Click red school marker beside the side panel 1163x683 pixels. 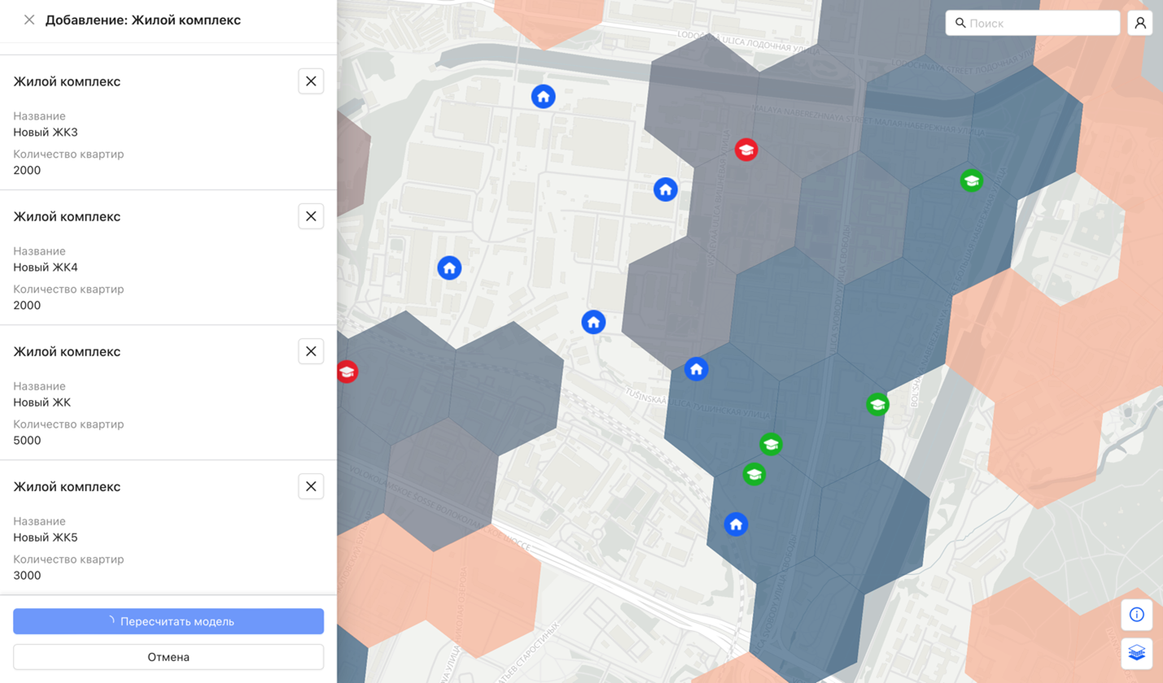pos(347,372)
